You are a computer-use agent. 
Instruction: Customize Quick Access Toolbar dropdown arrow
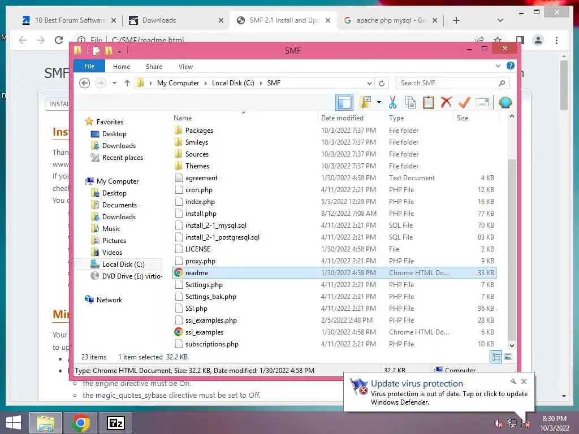click(120, 51)
